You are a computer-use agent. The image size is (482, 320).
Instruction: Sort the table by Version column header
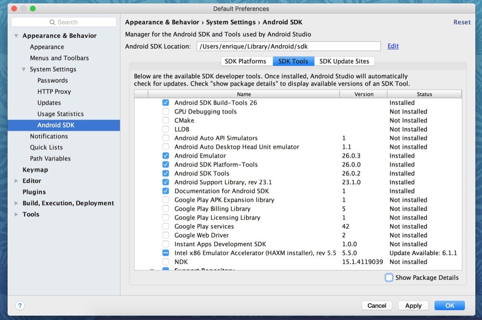(x=363, y=94)
